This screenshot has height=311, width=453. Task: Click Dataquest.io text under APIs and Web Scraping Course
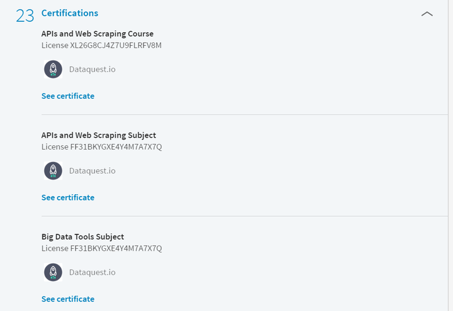click(x=92, y=69)
